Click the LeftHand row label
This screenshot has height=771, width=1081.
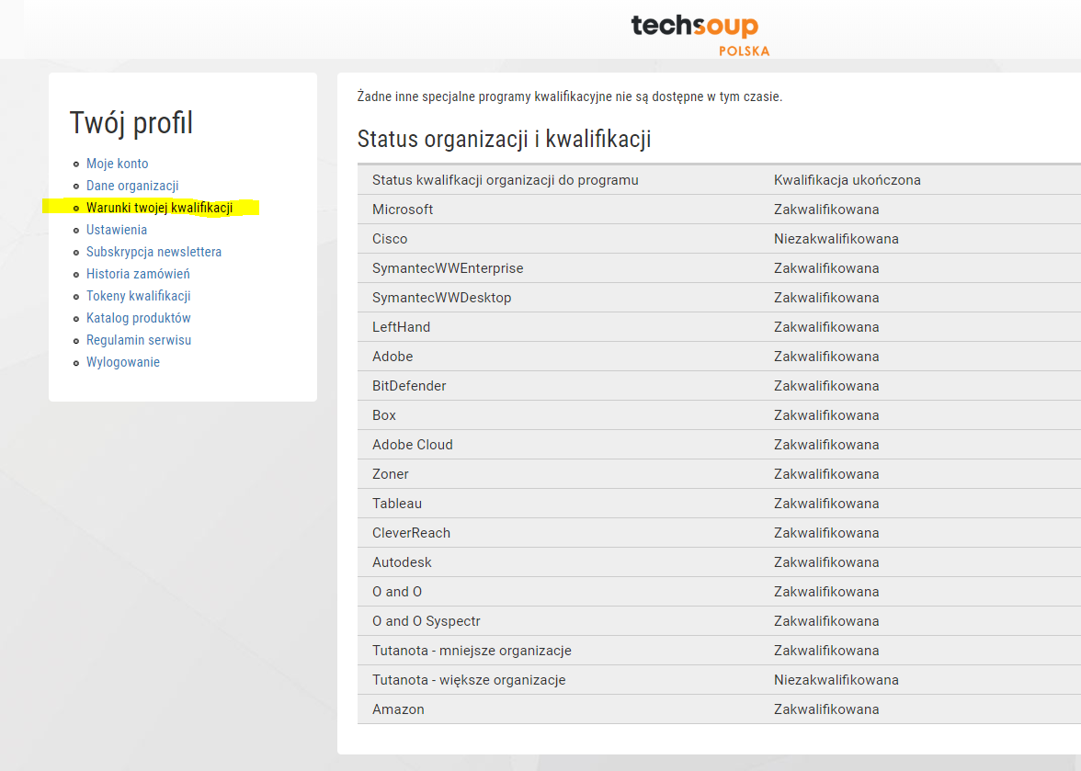click(401, 327)
